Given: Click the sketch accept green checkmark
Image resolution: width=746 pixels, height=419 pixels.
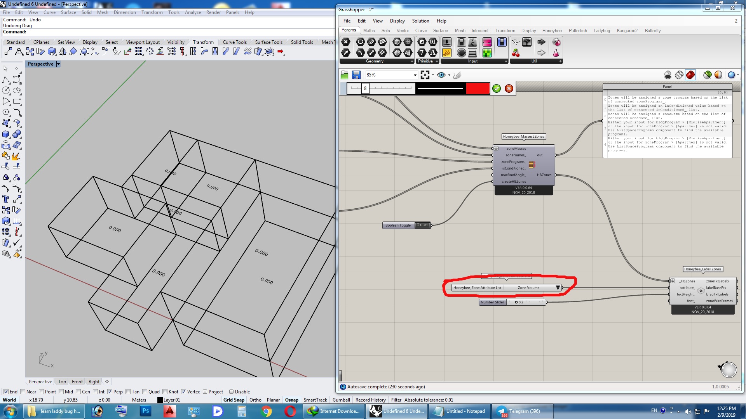Looking at the screenshot, I should pyautogui.click(x=497, y=88).
